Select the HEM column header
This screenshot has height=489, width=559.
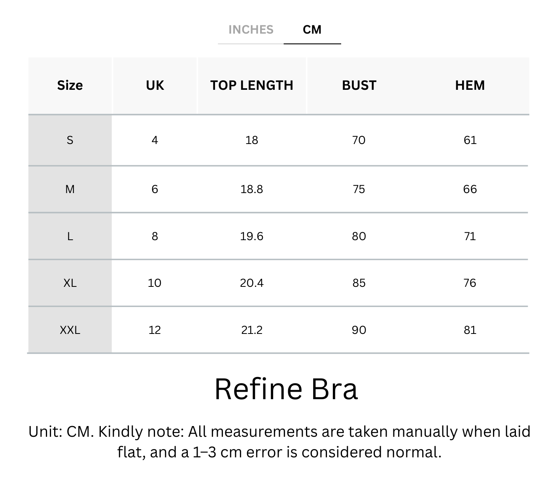(x=470, y=85)
